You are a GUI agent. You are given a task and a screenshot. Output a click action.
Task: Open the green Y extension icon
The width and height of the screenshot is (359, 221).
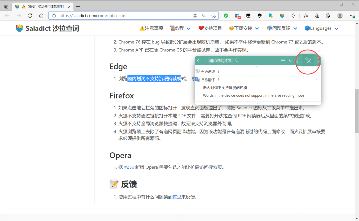pos(226,16)
